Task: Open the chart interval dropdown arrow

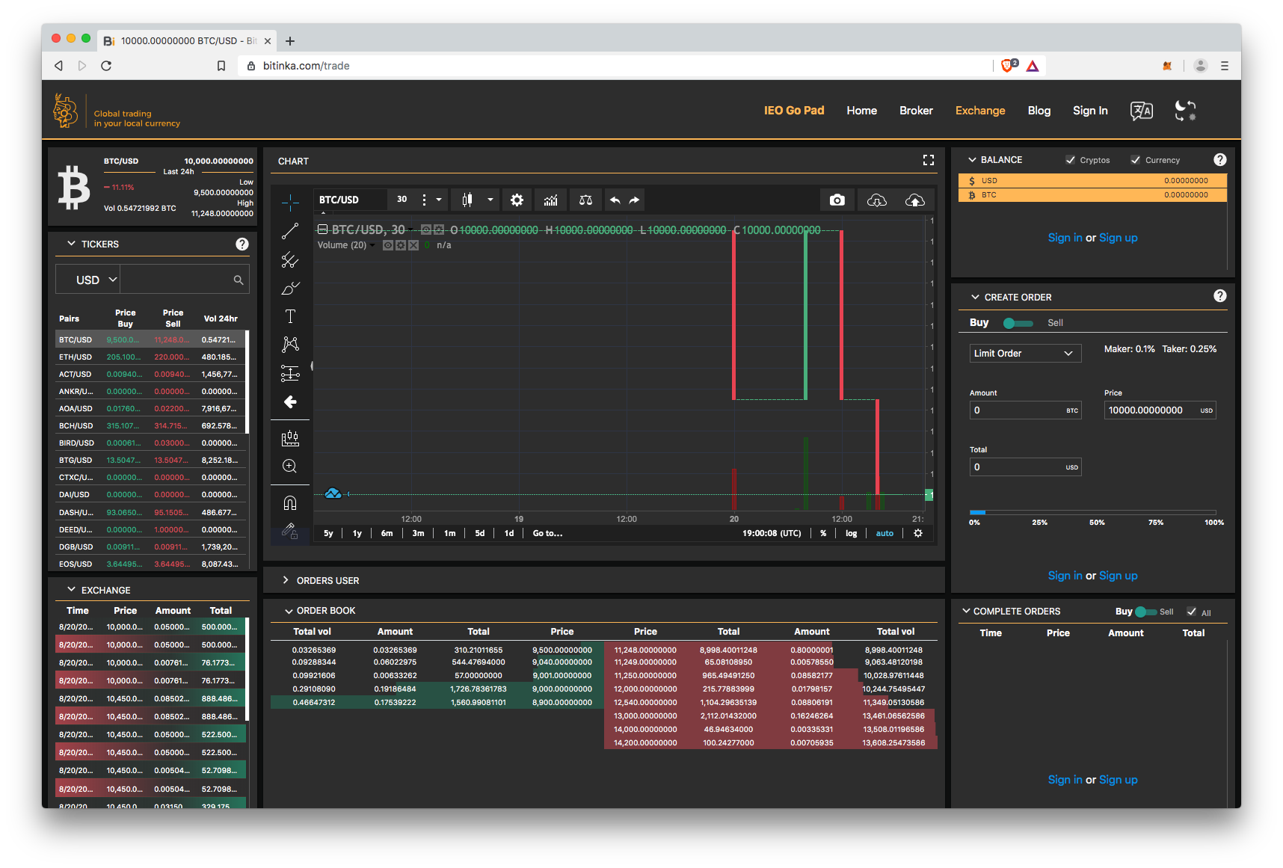Action: (x=439, y=200)
